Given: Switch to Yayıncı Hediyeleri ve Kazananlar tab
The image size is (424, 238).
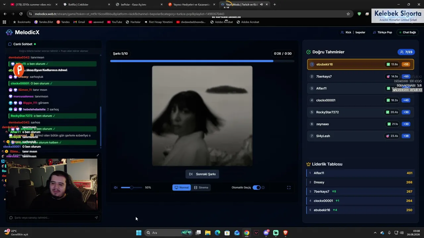Looking at the screenshot, I should tap(192, 5).
